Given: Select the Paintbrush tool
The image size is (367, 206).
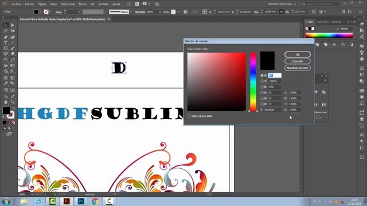Looking at the screenshot, I should pyautogui.click(x=13, y=48).
